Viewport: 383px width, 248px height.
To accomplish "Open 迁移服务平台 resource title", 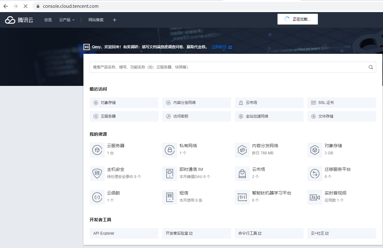I will pos(338,169).
